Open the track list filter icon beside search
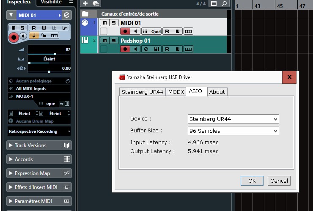The height and width of the screenshot is (211, 313). pos(214,3)
